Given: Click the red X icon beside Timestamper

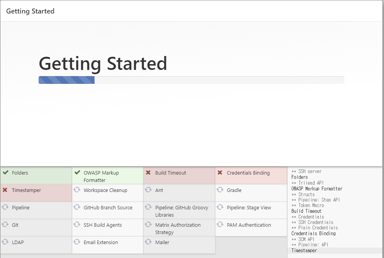Looking at the screenshot, I should tap(5, 190).
